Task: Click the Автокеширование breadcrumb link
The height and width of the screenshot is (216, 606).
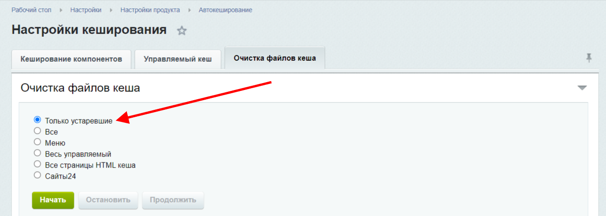Action: click(225, 10)
